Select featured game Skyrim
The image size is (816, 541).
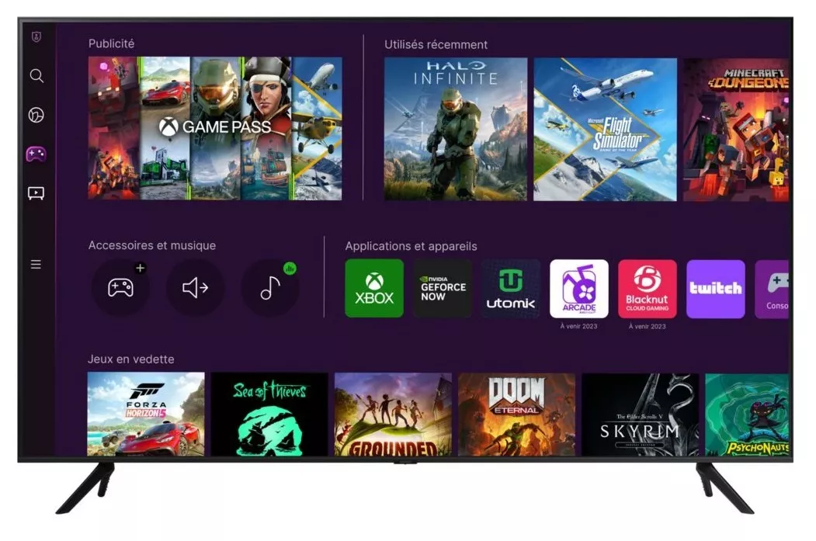pos(640,415)
